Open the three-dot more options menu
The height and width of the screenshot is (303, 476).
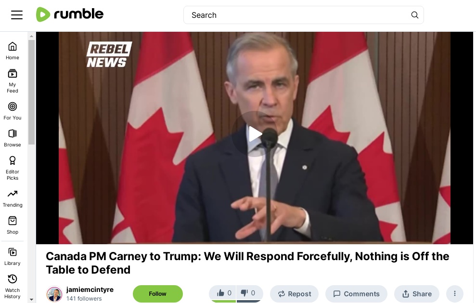point(454,293)
